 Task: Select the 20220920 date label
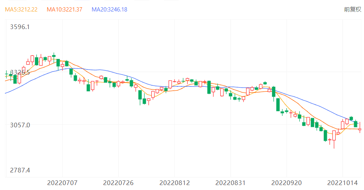tap(287, 183)
